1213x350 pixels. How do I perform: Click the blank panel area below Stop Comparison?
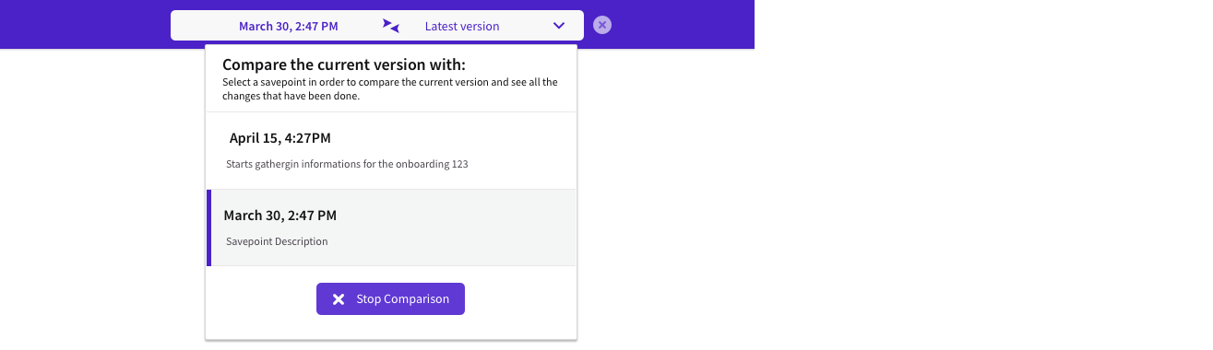391,328
